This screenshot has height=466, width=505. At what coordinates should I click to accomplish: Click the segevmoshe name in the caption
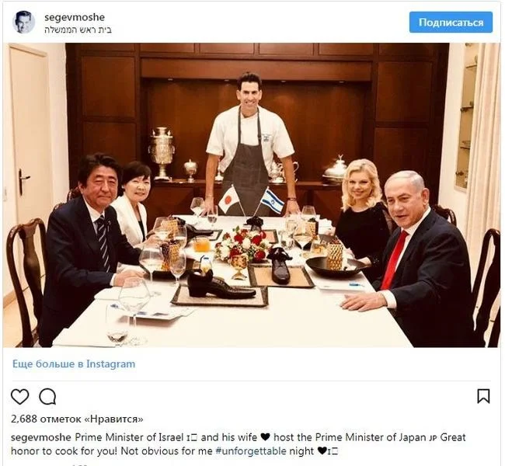(41, 437)
